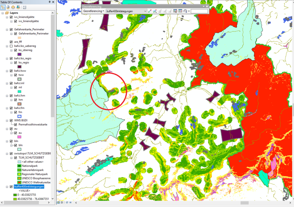
Task: Select the buffer400inklsteigungen layer
Action: pos(29,186)
